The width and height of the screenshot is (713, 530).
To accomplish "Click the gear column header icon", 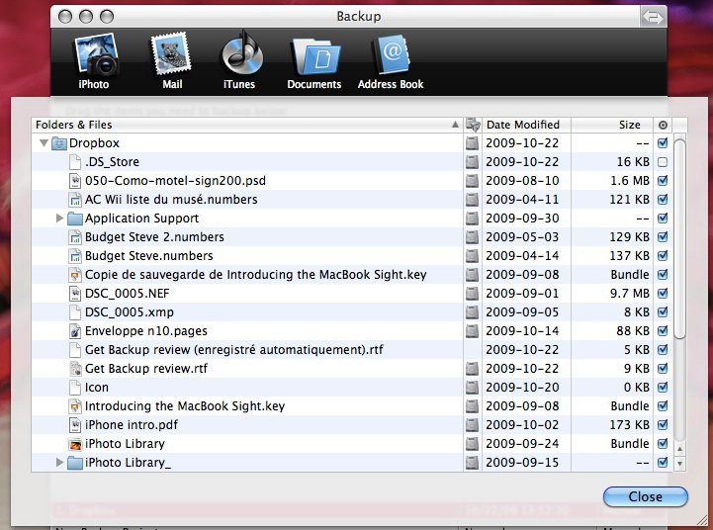I will click(663, 125).
